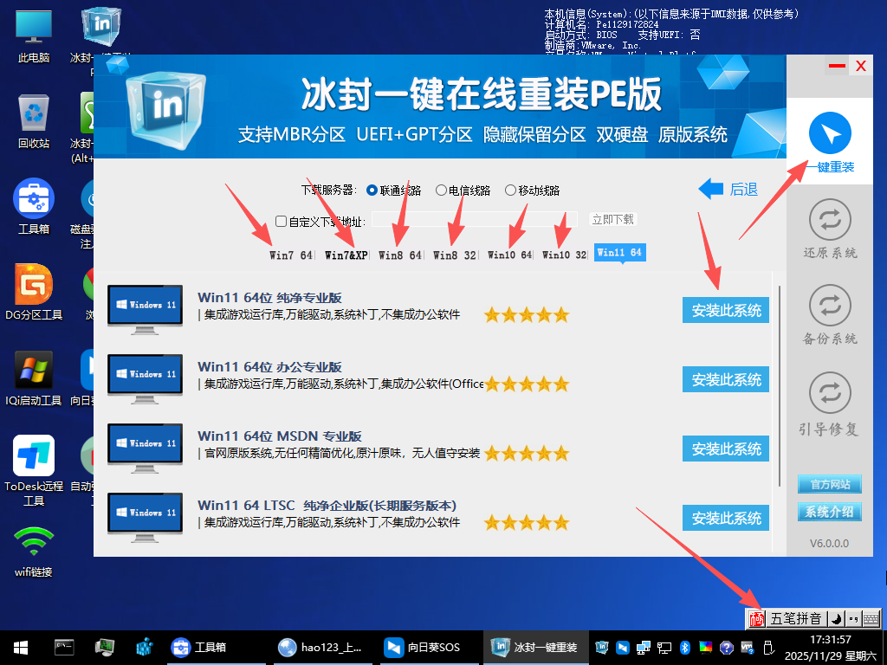Launch IQi启动工具 from the desktop
The width and height of the screenshot is (887, 665).
pyautogui.click(x=33, y=368)
